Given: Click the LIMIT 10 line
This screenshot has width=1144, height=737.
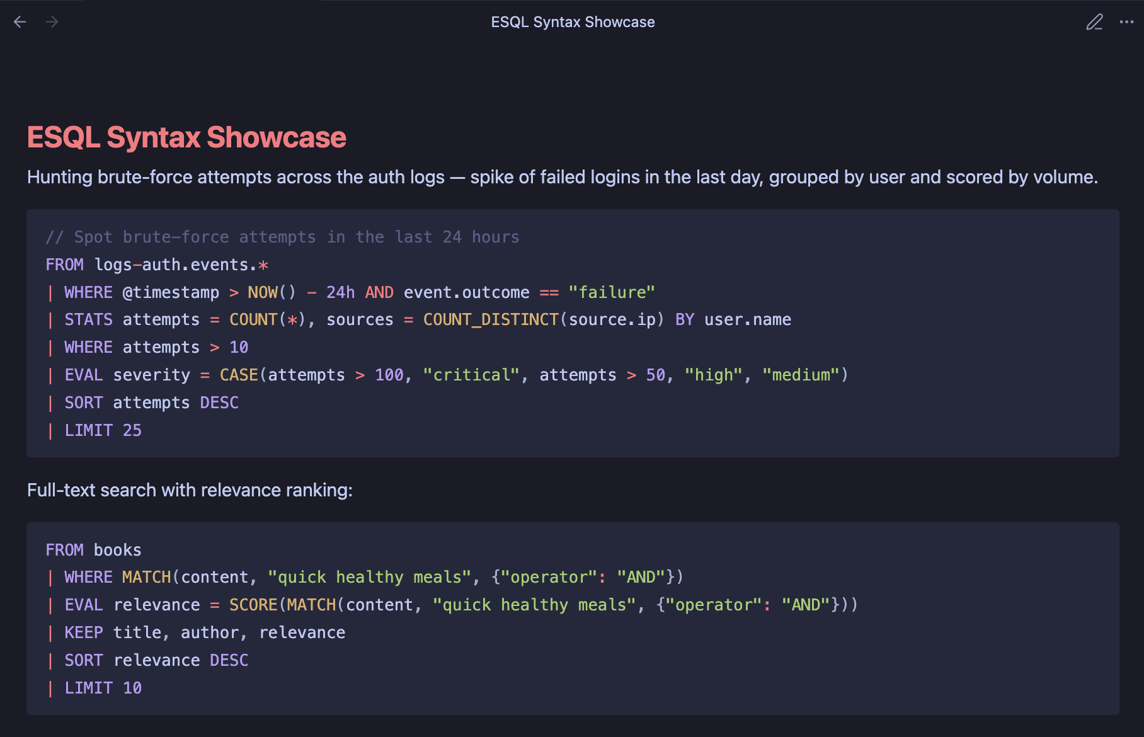Looking at the screenshot, I should pos(94,688).
